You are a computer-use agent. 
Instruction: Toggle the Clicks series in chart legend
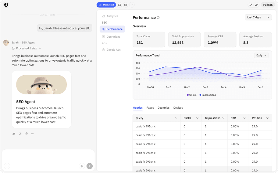click(x=192, y=95)
